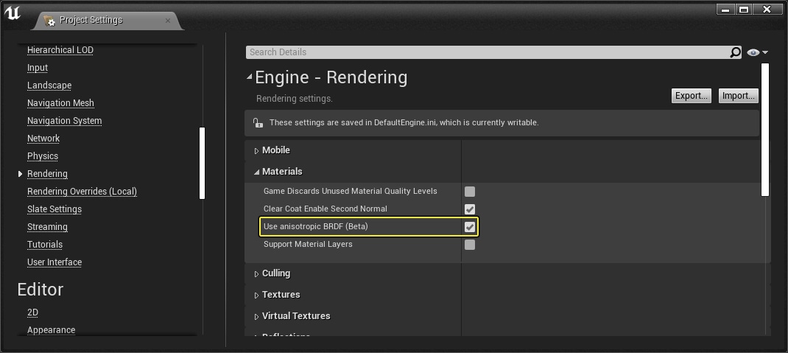Image resolution: width=788 pixels, height=353 pixels.
Task: Click the Unreal Engine logo icon
Action: coord(13,15)
